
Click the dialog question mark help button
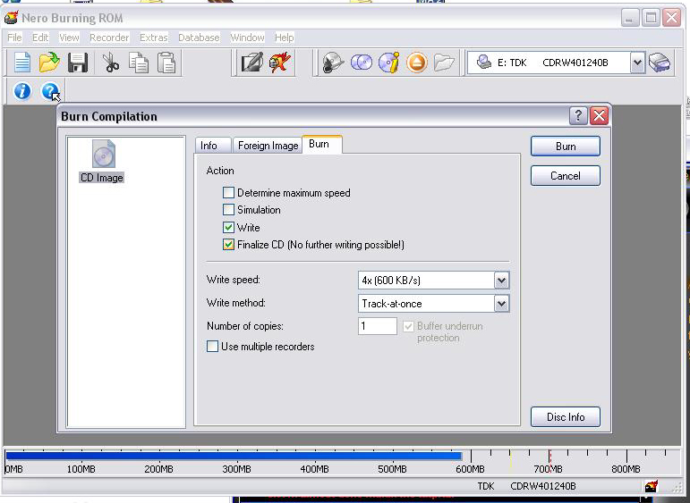tap(578, 116)
